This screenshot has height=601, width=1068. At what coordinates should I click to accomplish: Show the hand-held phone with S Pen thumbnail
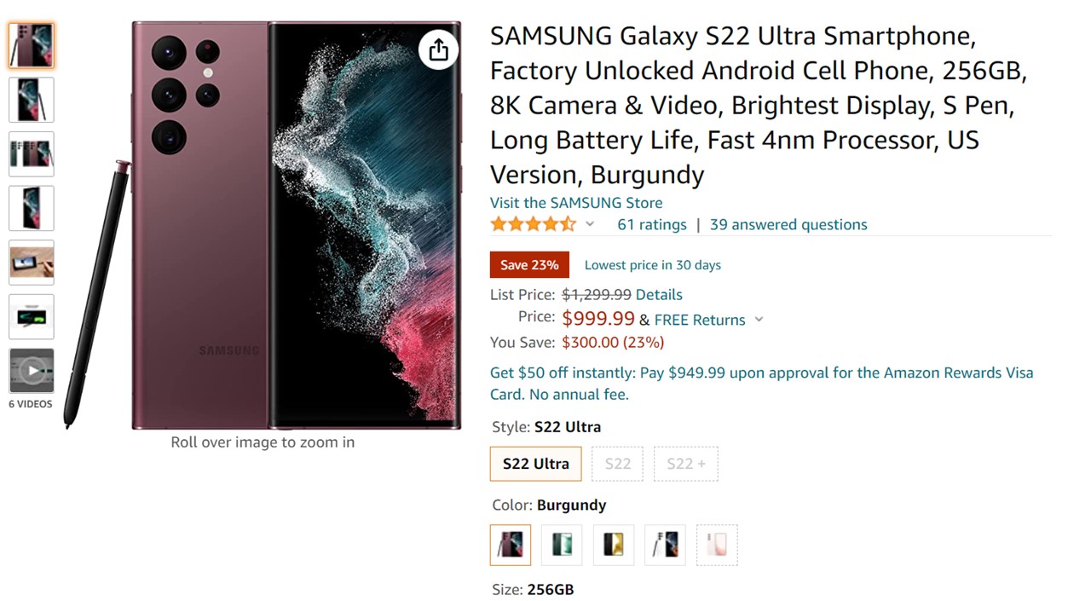[x=32, y=263]
